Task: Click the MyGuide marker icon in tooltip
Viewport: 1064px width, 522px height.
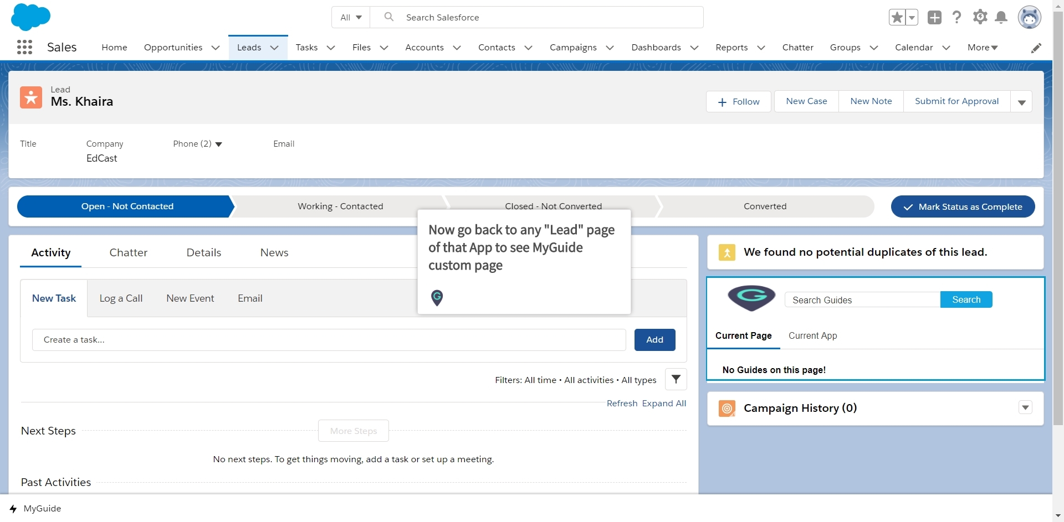Action: [x=437, y=298]
